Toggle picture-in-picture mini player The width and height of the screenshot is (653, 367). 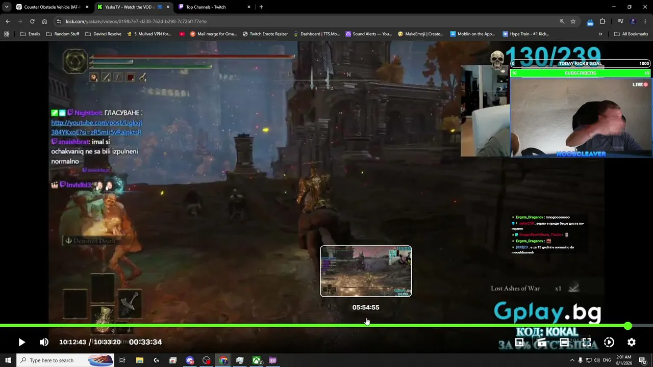tap(519, 343)
